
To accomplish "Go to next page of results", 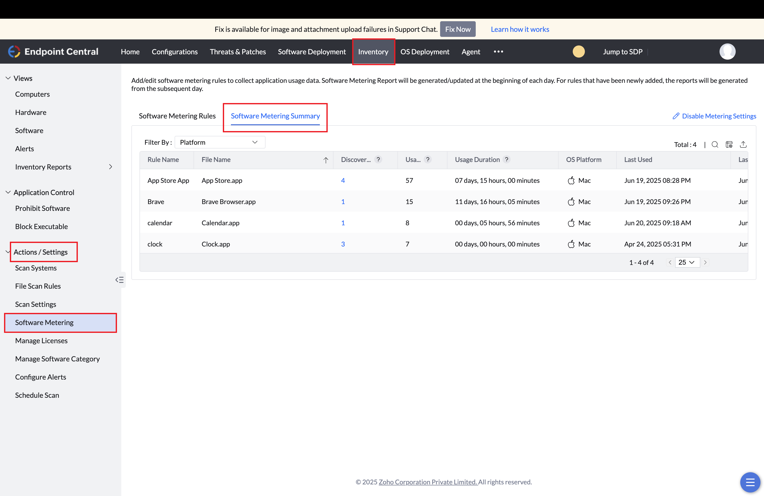I will click(705, 262).
